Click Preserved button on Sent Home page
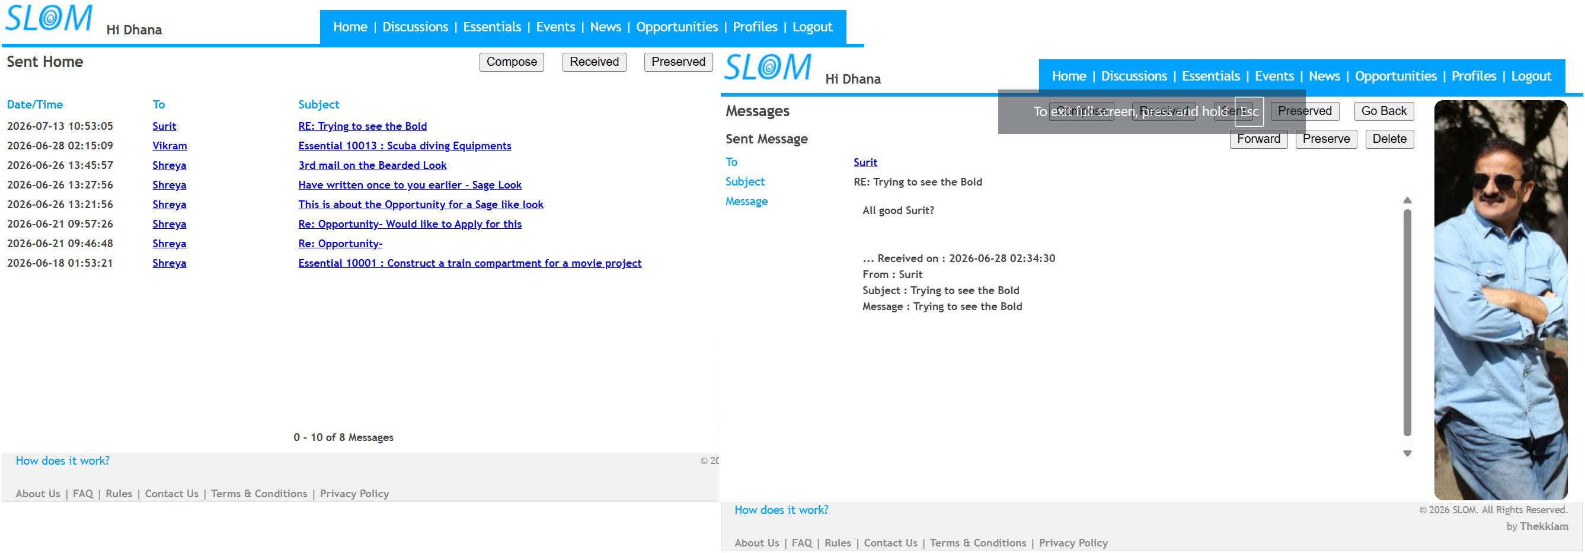 pyautogui.click(x=679, y=62)
